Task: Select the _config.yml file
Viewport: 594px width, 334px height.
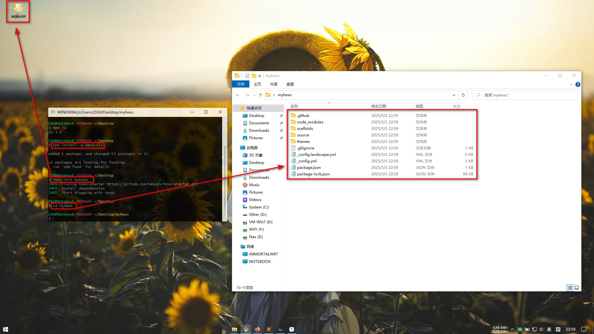Action: [307, 161]
